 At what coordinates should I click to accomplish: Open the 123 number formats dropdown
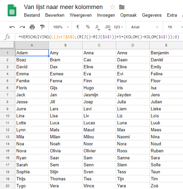click(x=118, y=27)
